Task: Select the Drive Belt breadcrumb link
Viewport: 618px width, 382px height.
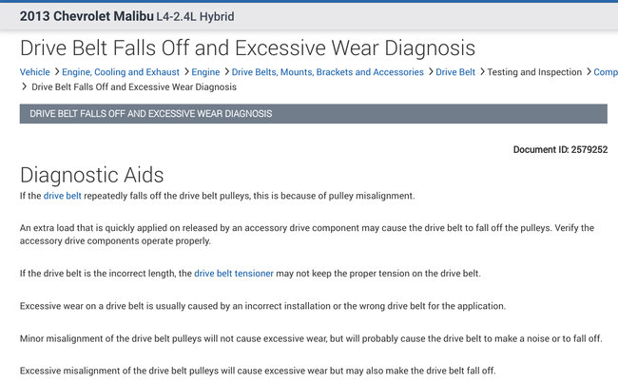Action: pos(455,72)
